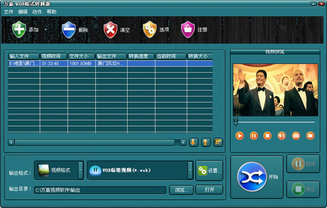The height and width of the screenshot is (208, 327).
Task: Click the video preview thumbnail image
Action: coord(276,90)
